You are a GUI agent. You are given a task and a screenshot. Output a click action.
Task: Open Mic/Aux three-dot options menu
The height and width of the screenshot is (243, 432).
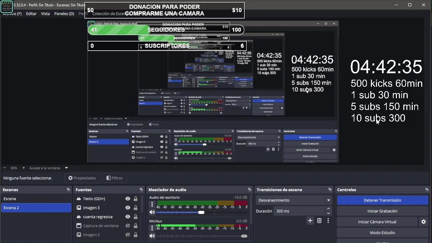click(152, 227)
